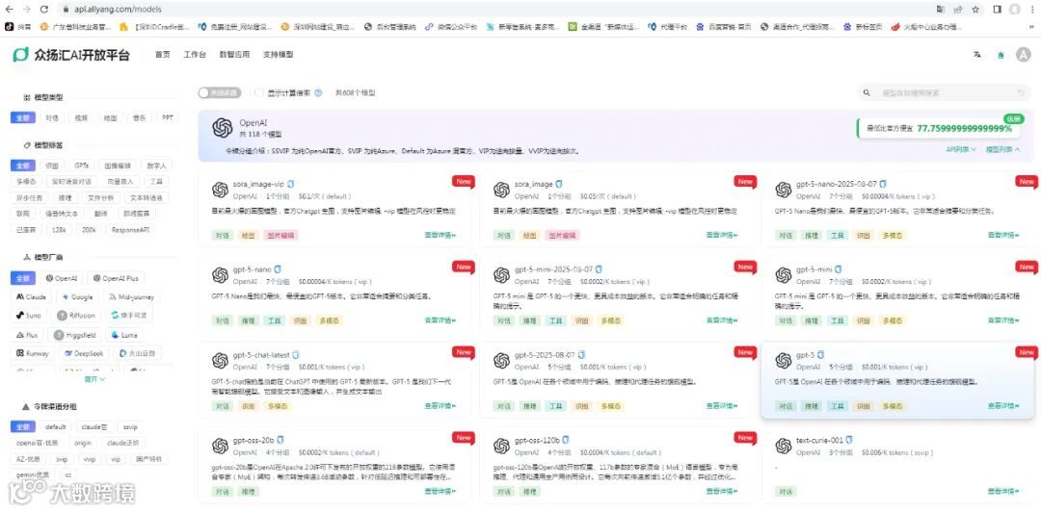Screen dimensions: 1041x512
Task: Click the copy icon beside text-curie-001
Action: click(x=849, y=441)
